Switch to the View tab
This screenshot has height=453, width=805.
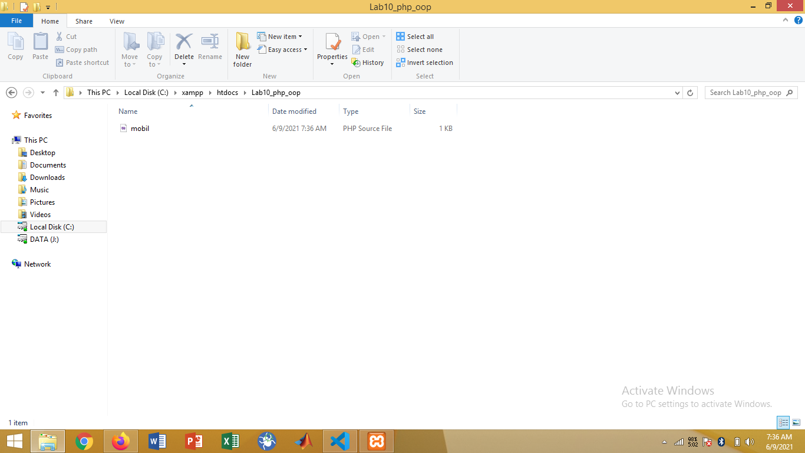(117, 21)
